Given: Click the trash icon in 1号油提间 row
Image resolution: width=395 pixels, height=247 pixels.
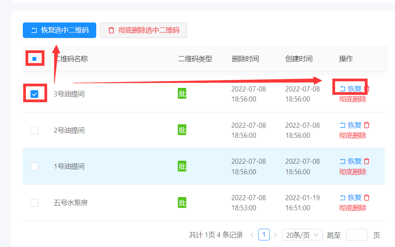Looking at the screenshot, I should (367, 161).
